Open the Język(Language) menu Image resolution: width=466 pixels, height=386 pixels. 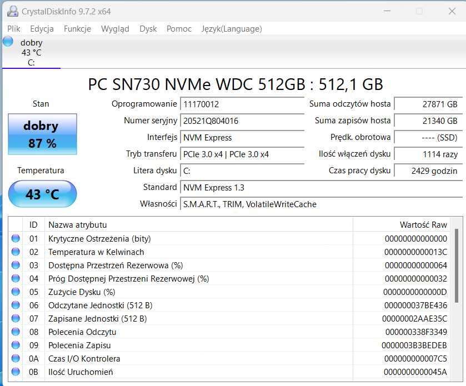232,29
